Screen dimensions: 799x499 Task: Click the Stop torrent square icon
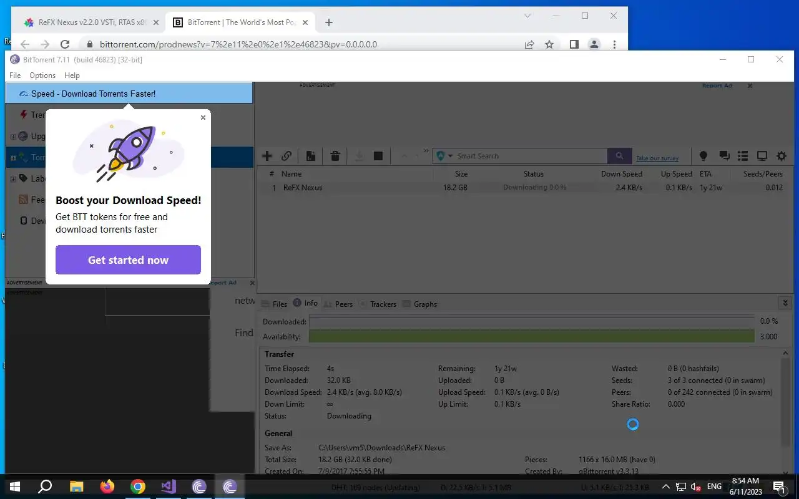pyautogui.click(x=378, y=156)
